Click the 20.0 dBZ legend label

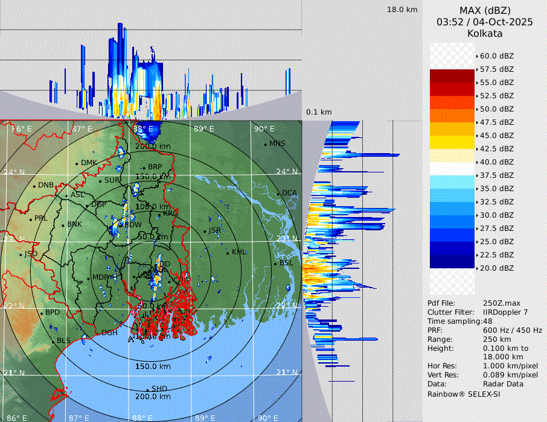pyautogui.click(x=496, y=268)
